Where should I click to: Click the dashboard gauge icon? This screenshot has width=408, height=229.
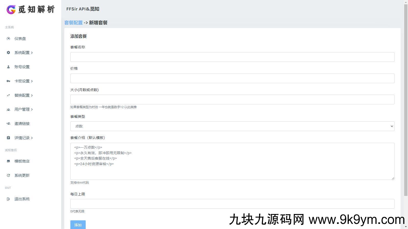[x=8, y=39]
